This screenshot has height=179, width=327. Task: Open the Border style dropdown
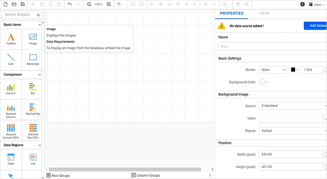click(273, 70)
